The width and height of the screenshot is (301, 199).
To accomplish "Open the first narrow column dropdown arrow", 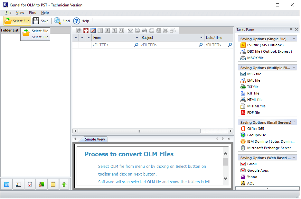I will (x=76, y=38).
